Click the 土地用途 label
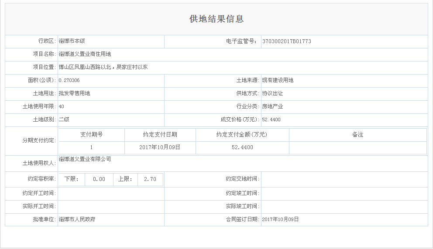433x249 pixels. (x=45, y=93)
